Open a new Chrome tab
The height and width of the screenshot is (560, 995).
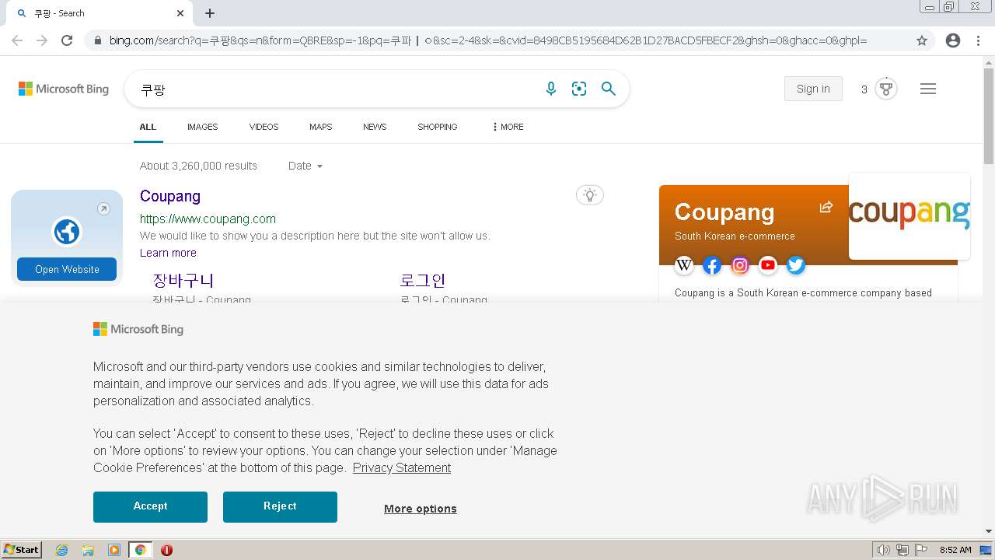point(210,13)
